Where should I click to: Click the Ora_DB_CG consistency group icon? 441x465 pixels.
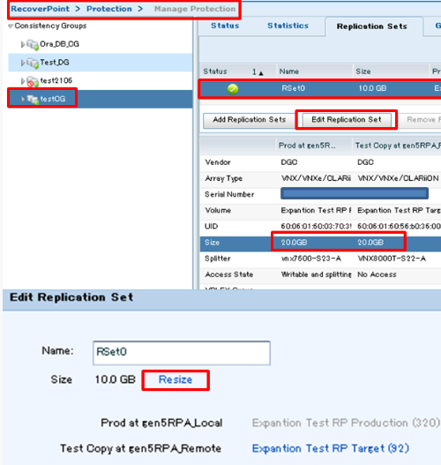33,44
